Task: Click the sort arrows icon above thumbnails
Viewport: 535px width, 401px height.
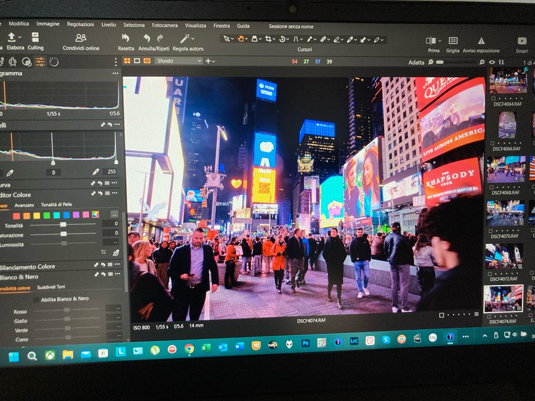Action: 501,63
